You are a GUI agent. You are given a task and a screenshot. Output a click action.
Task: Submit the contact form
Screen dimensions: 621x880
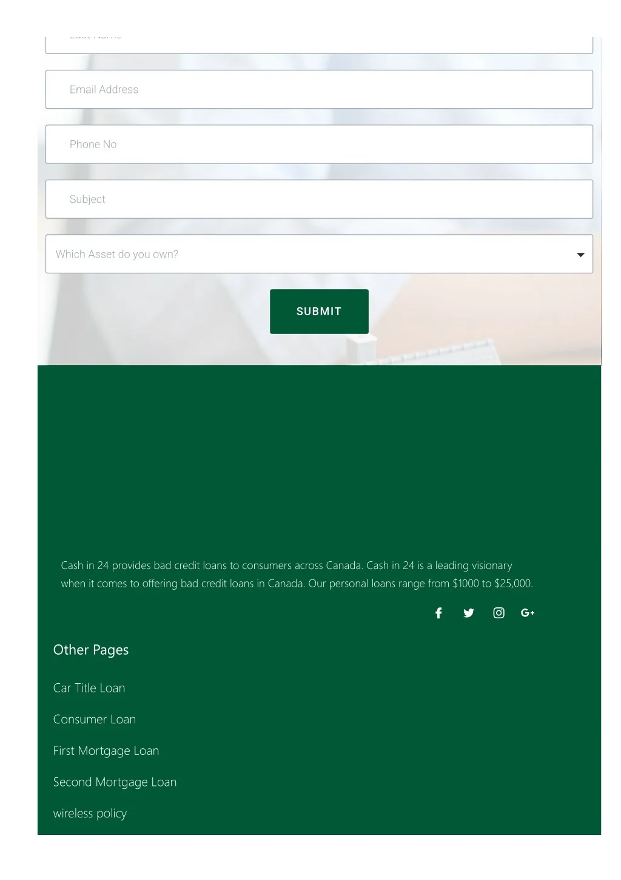click(x=319, y=312)
